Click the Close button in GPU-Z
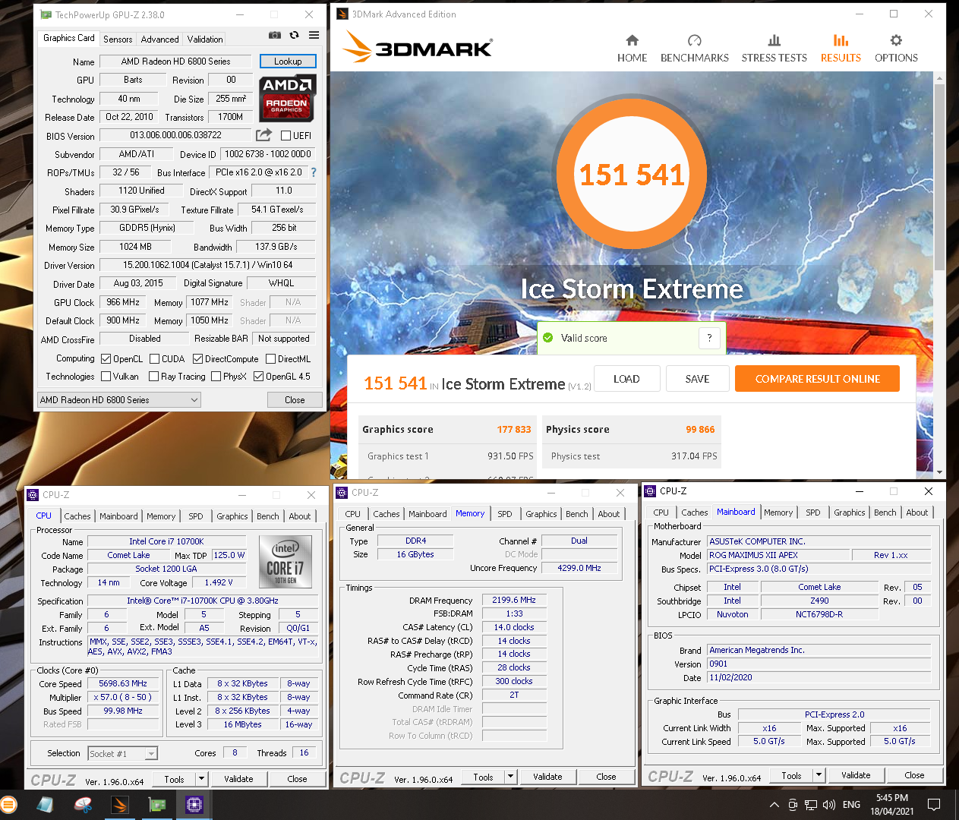The width and height of the screenshot is (959, 820). pyautogui.click(x=295, y=400)
